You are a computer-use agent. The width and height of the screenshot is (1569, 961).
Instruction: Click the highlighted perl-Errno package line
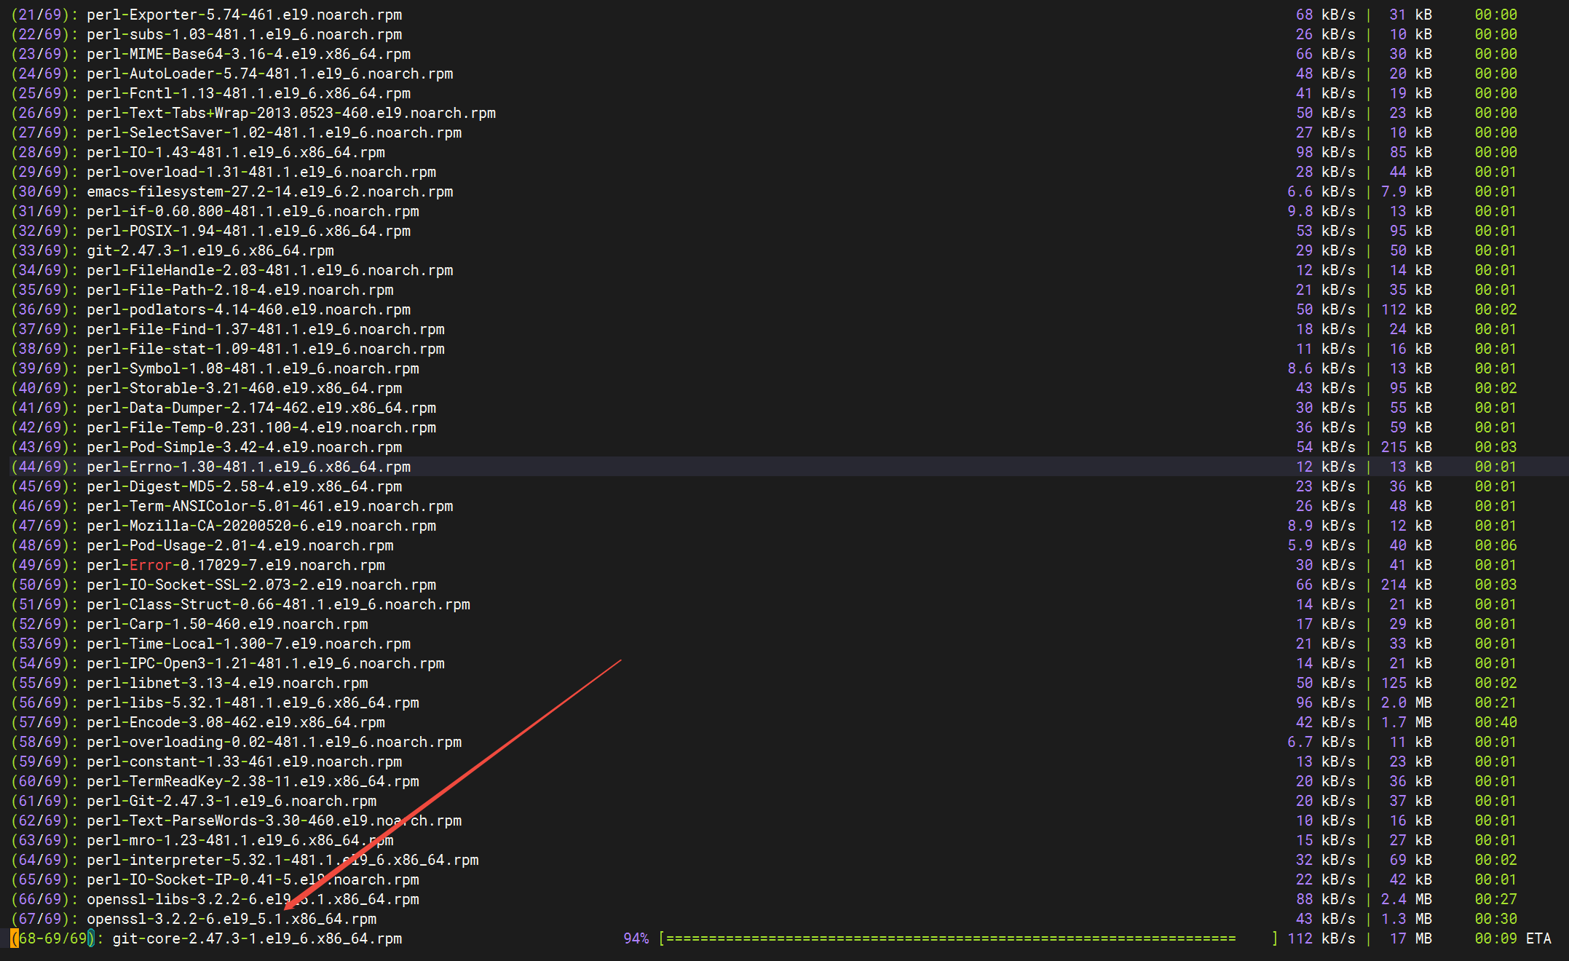pos(248,467)
